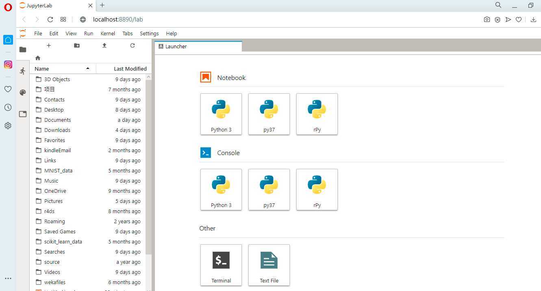Open the Tabs menu
Image resolution: width=541 pixels, height=291 pixels.
click(128, 33)
